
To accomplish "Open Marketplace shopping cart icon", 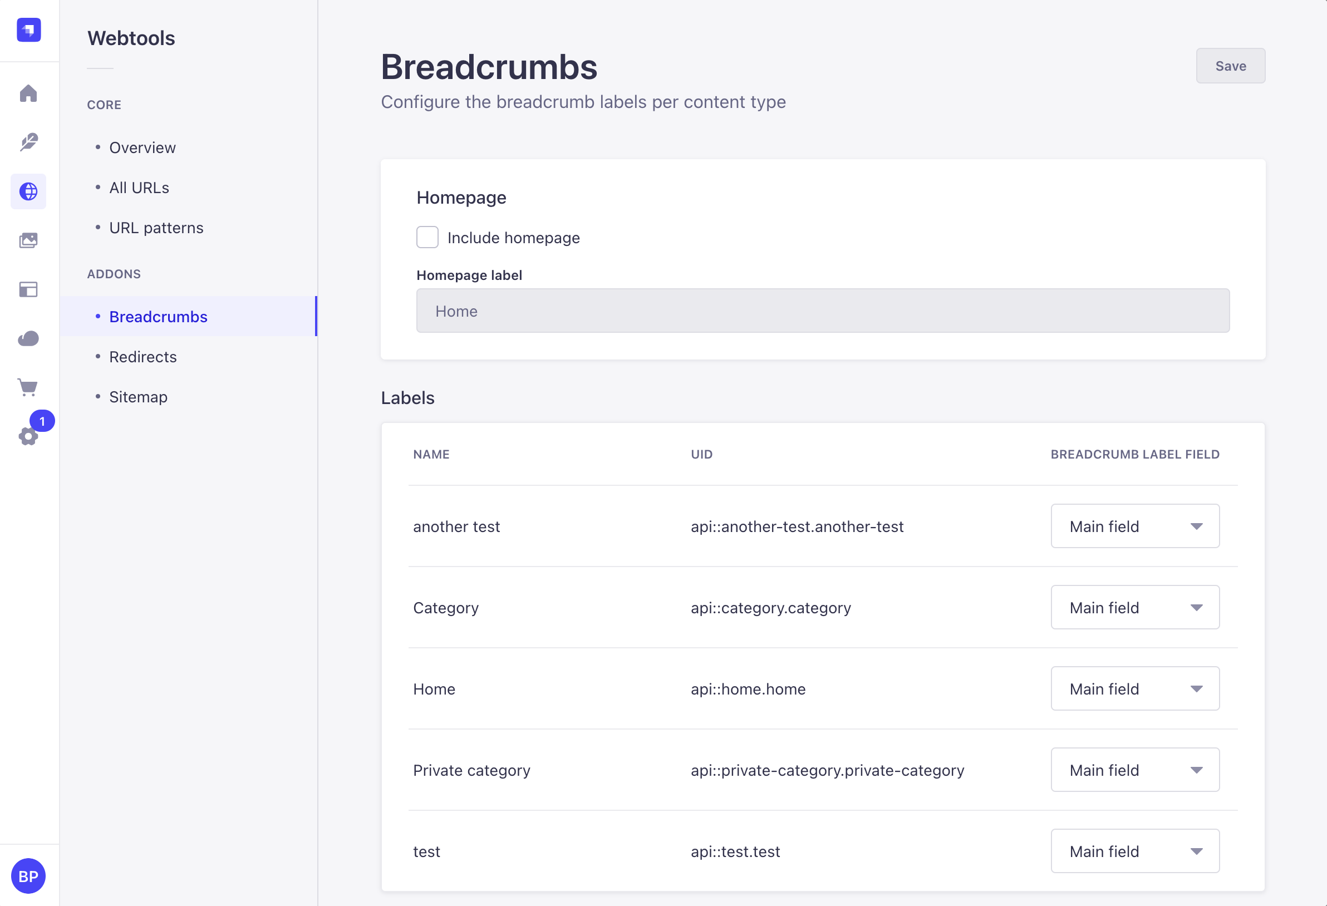I will (28, 388).
